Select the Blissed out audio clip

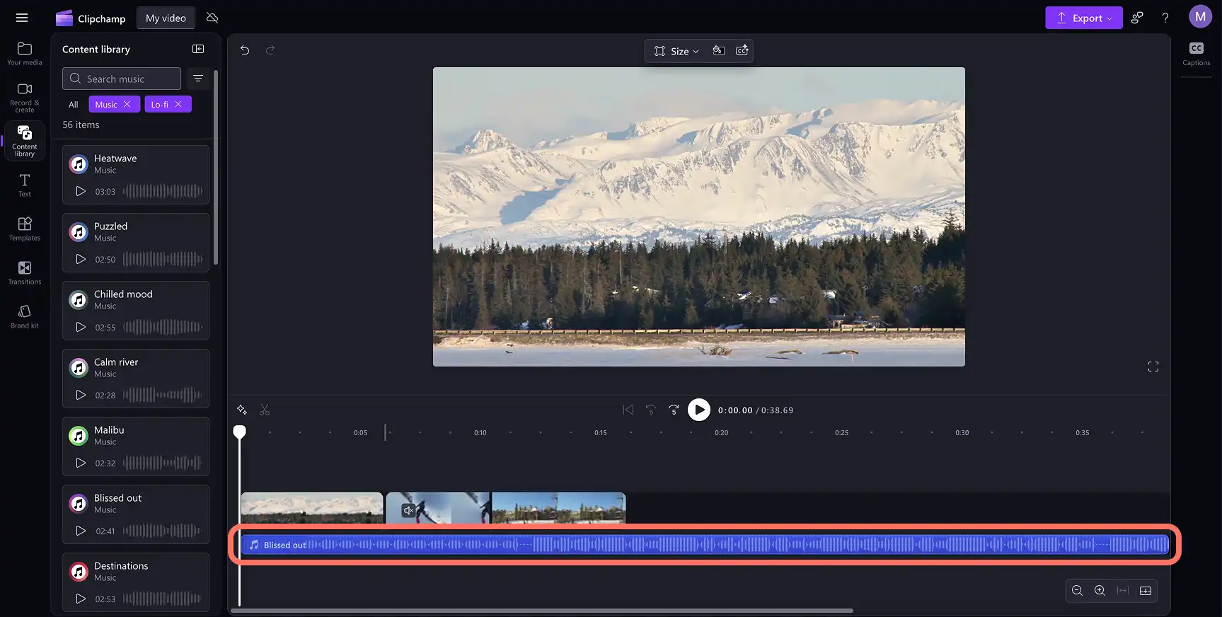point(705,545)
